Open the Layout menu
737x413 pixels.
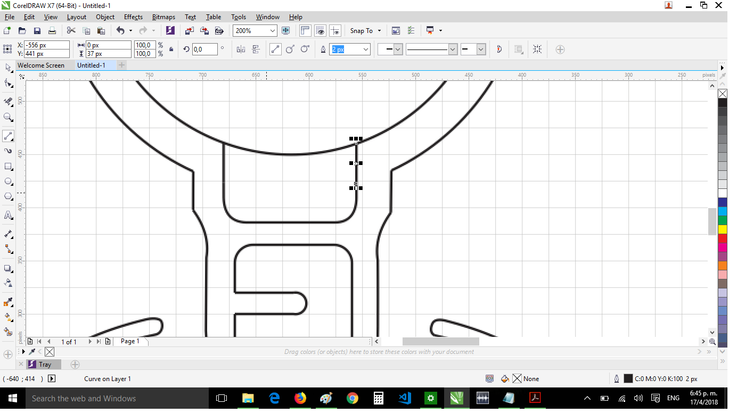(76, 17)
